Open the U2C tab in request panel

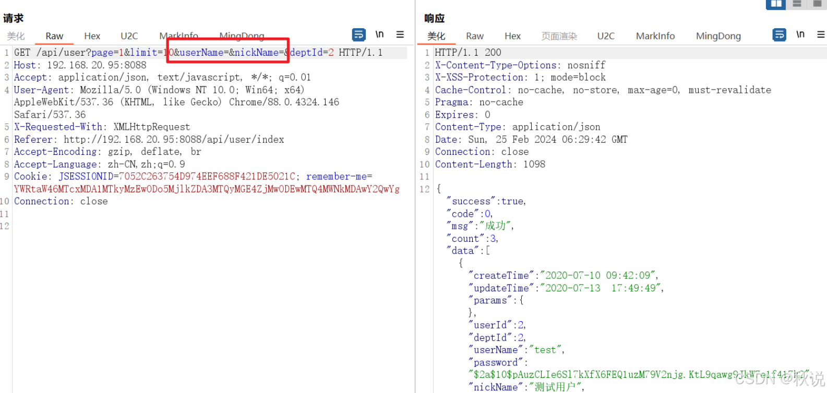[129, 36]
